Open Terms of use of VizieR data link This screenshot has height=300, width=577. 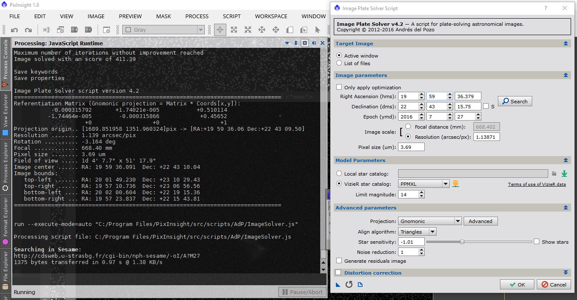click(x=536, y=184)
